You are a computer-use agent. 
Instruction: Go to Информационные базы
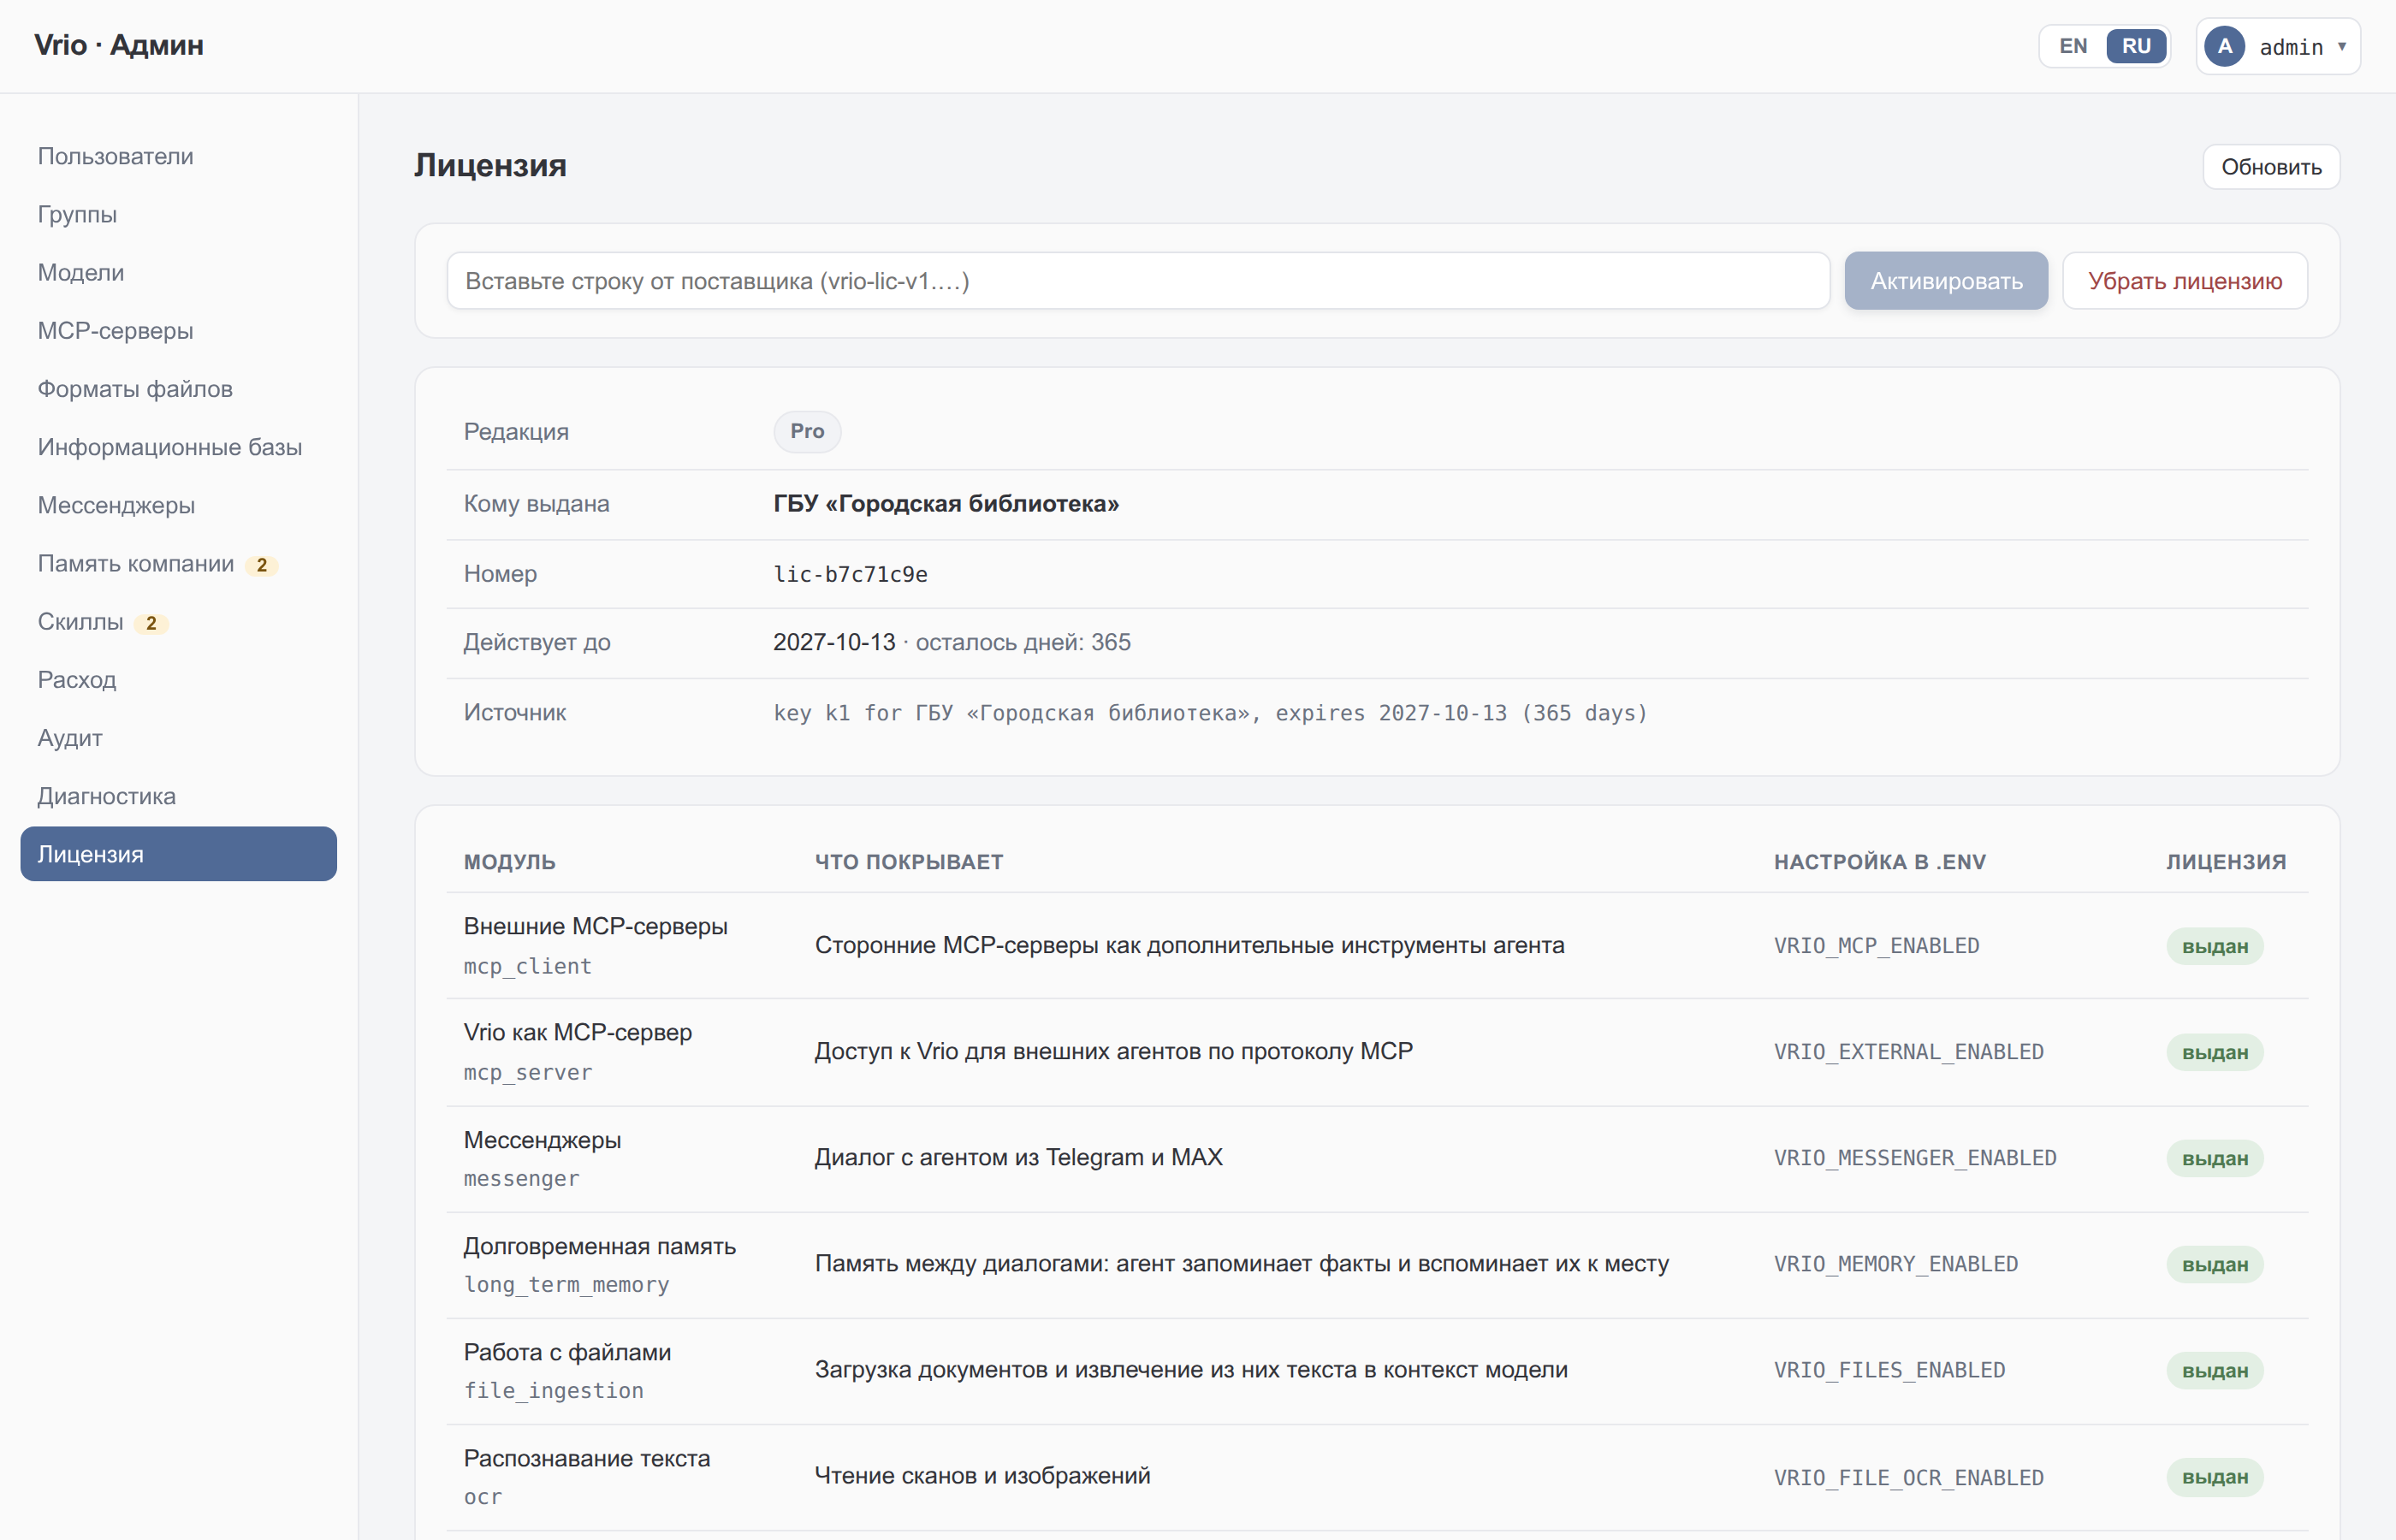click(x=178, y=447)
